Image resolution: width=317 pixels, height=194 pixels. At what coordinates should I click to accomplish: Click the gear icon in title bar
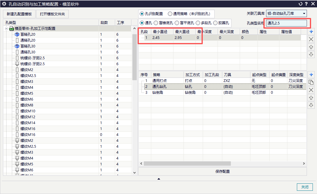(4, 4)
